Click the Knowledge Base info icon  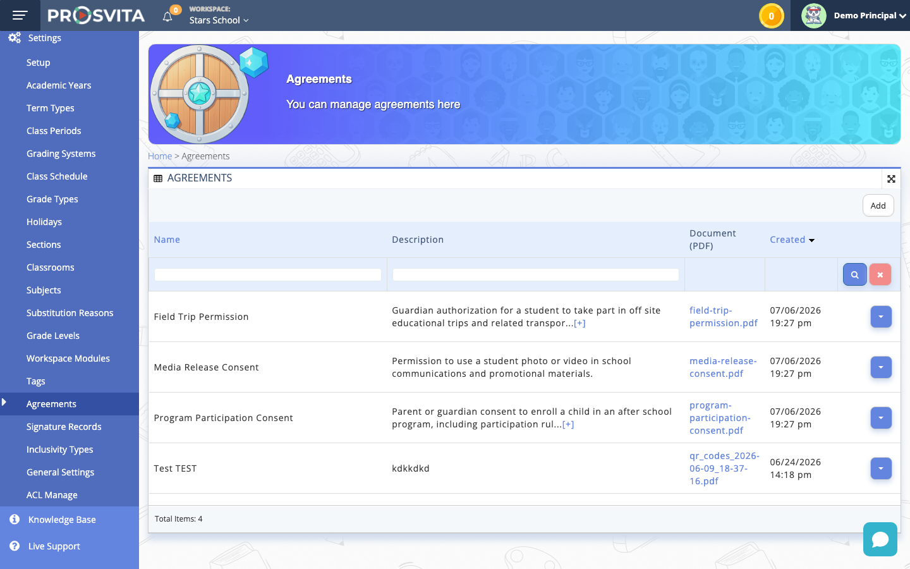pos(15,519)
